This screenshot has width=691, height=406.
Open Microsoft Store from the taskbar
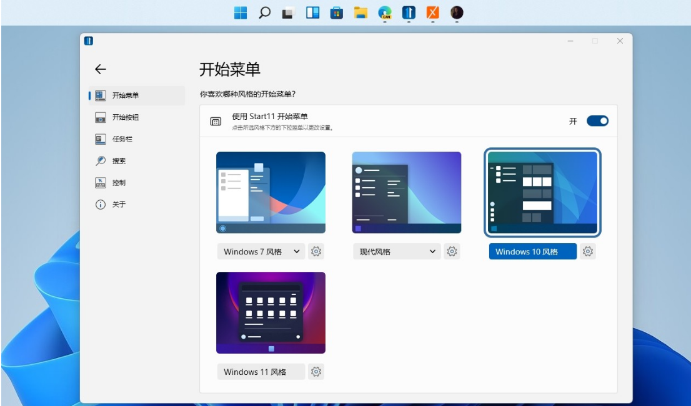click(336, 11)
